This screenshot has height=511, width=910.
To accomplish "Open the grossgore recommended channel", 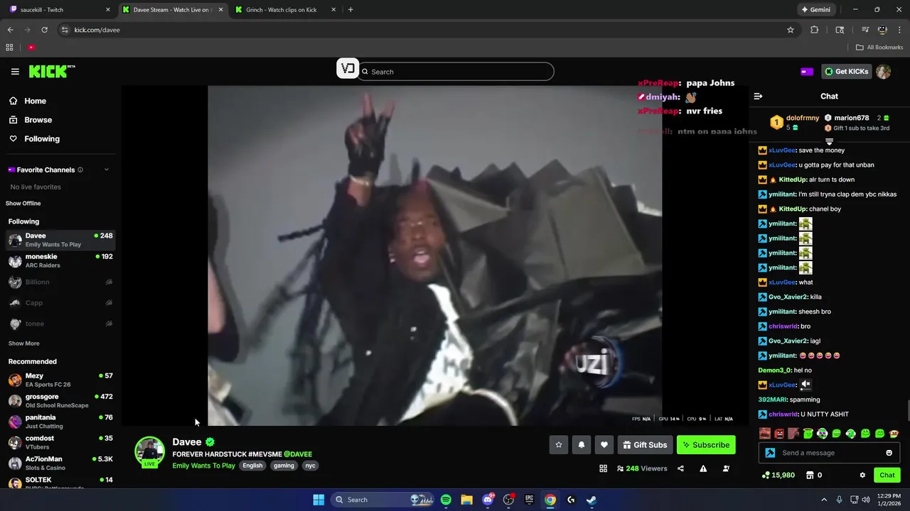I will pyautogui.click(x=60, y=401).
